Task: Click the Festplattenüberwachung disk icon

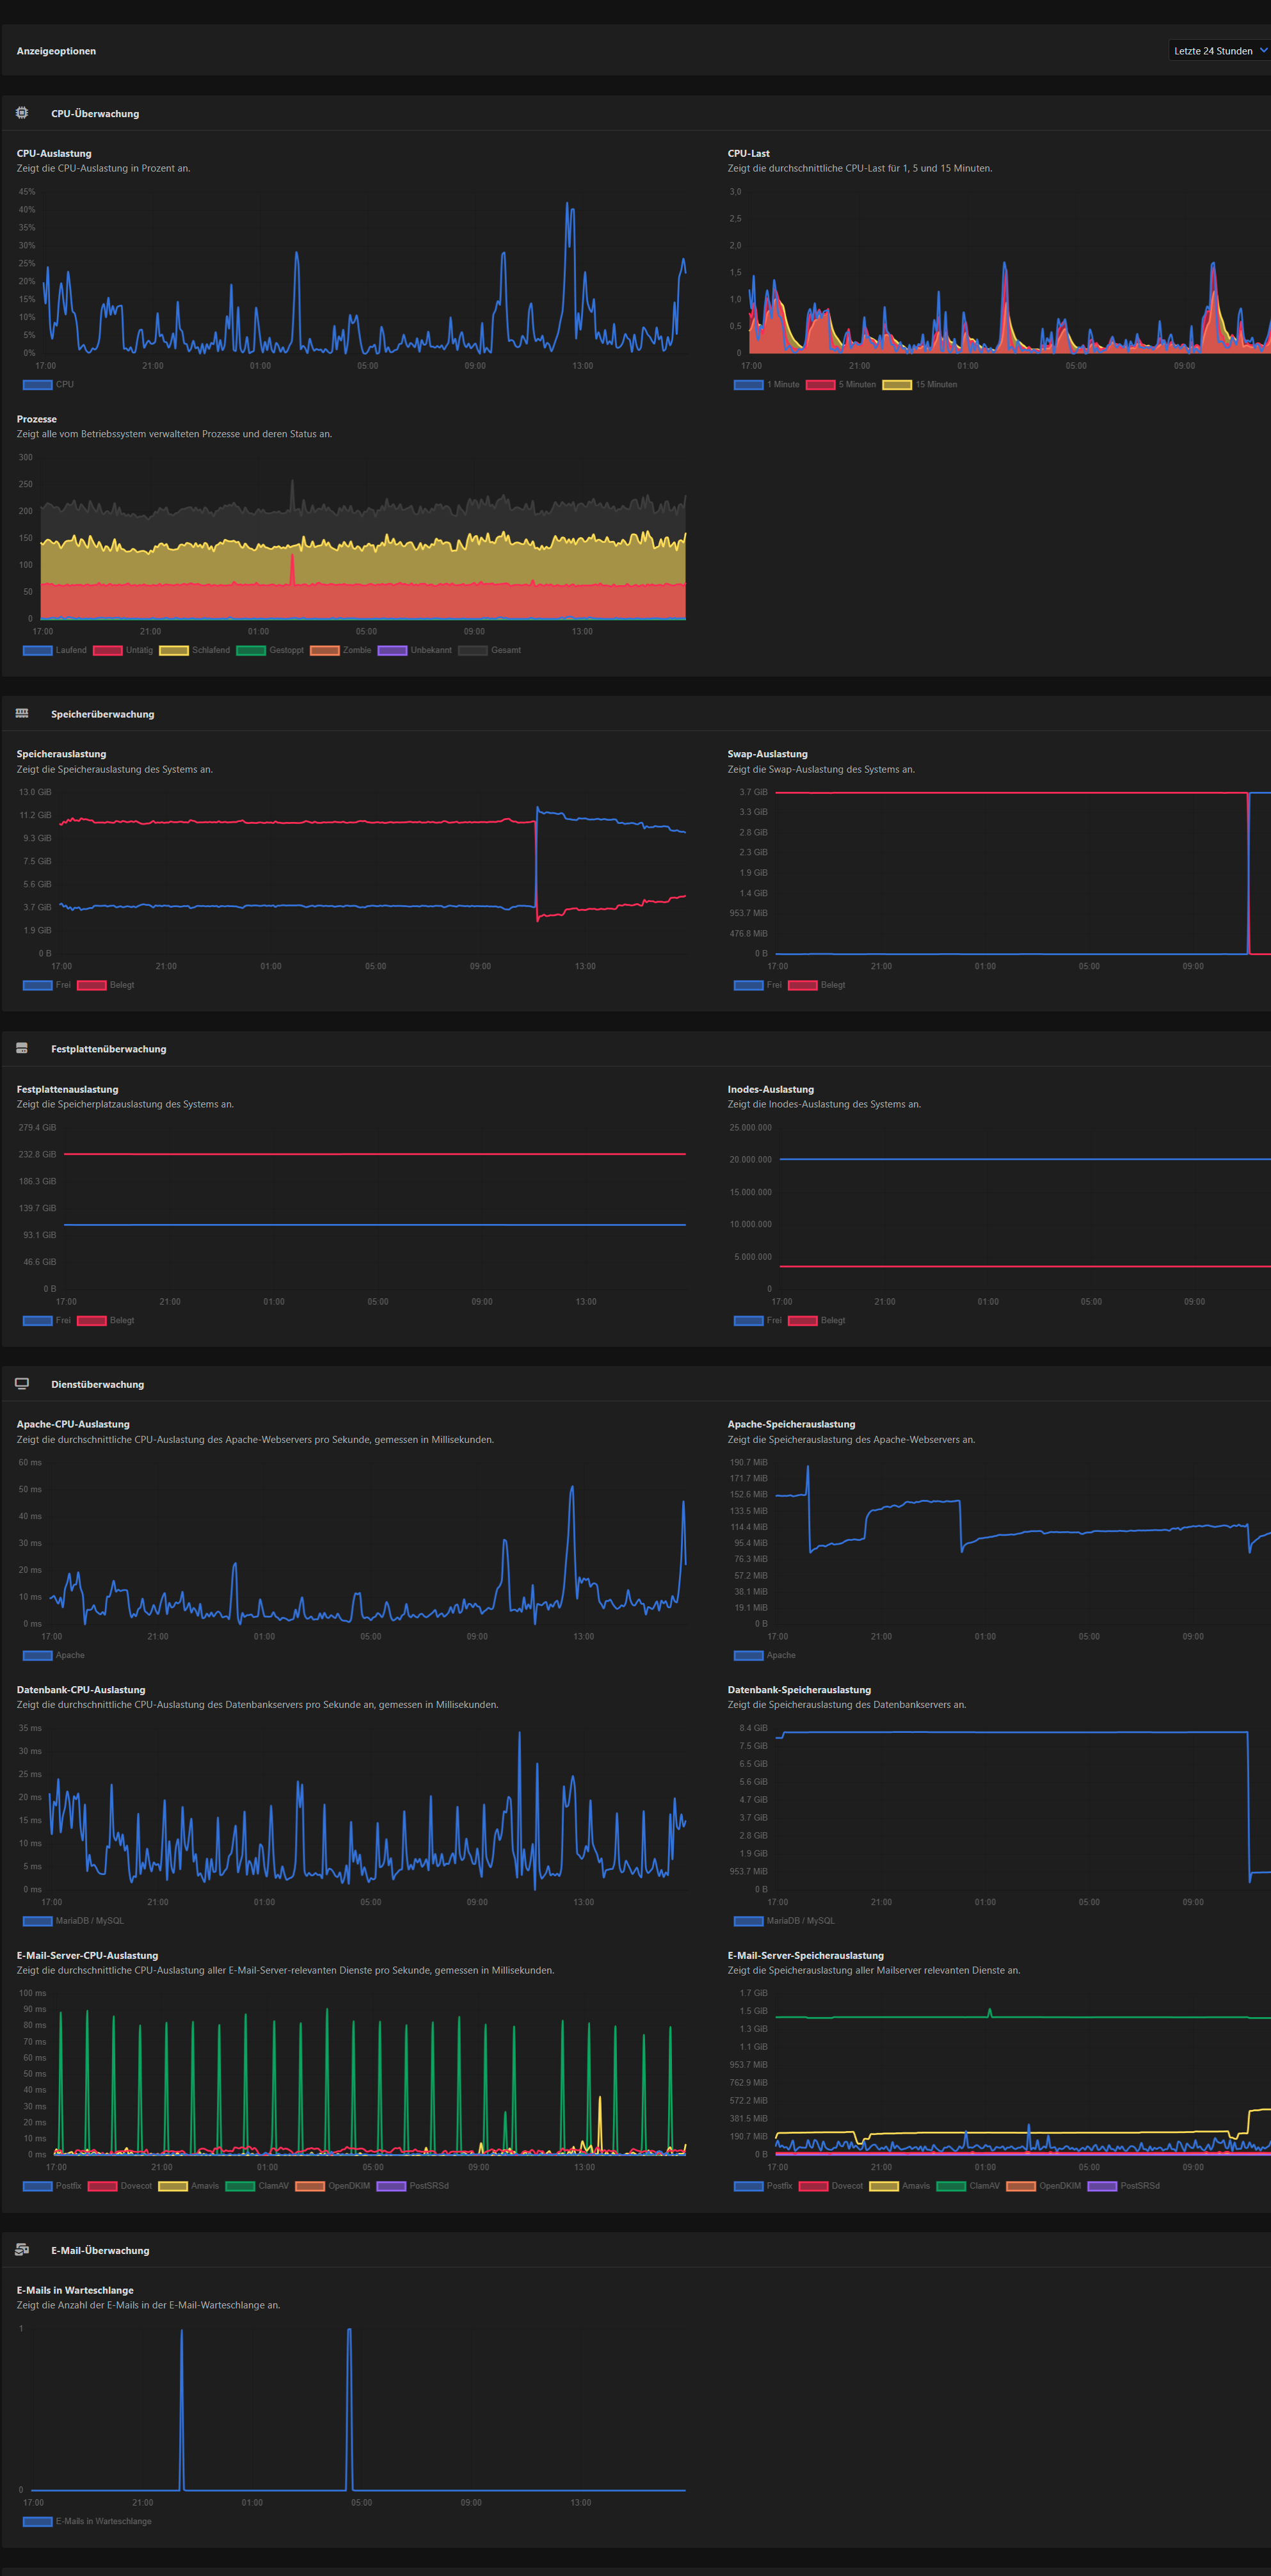Action: click(x=22, y=1048)
